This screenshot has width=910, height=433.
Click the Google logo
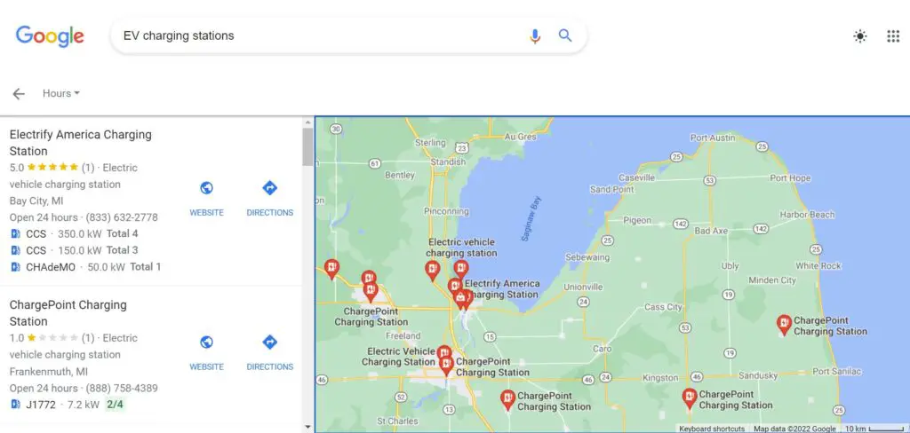click(50, 36)
